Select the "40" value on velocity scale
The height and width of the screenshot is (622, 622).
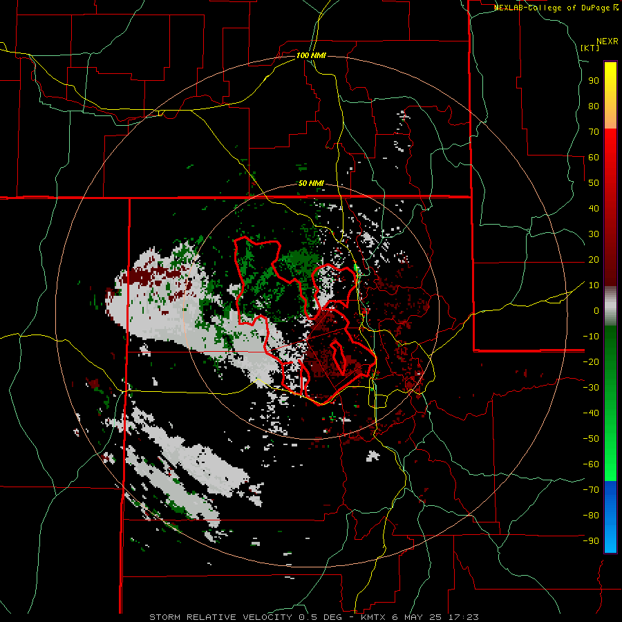click(594, 208)
